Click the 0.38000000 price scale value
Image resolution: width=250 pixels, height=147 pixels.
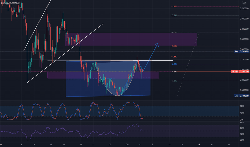click(244, 80)
